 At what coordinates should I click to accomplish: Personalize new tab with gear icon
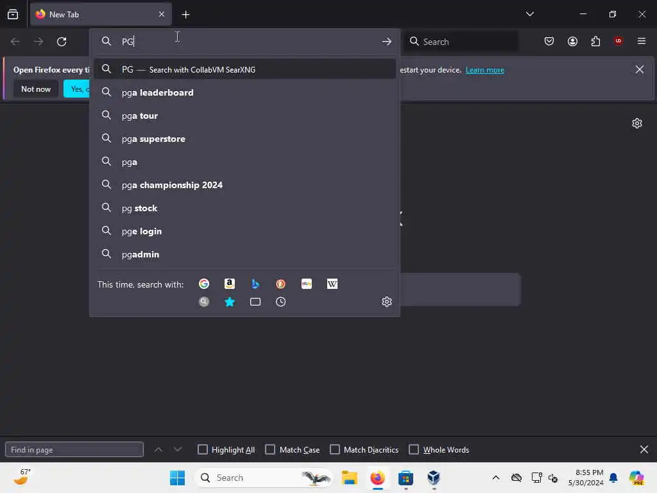(x=637, y=123)
